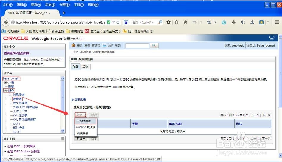
Task: Click the user profile silhouette icon
Action: (252, 22)
